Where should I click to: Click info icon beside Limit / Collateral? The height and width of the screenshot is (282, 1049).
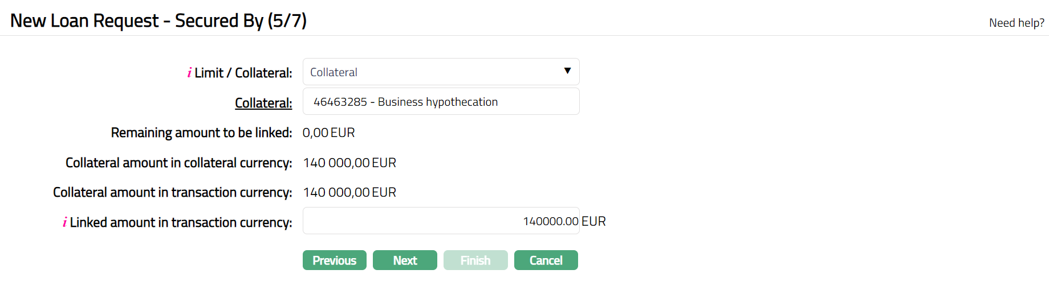tap(189, 73)
